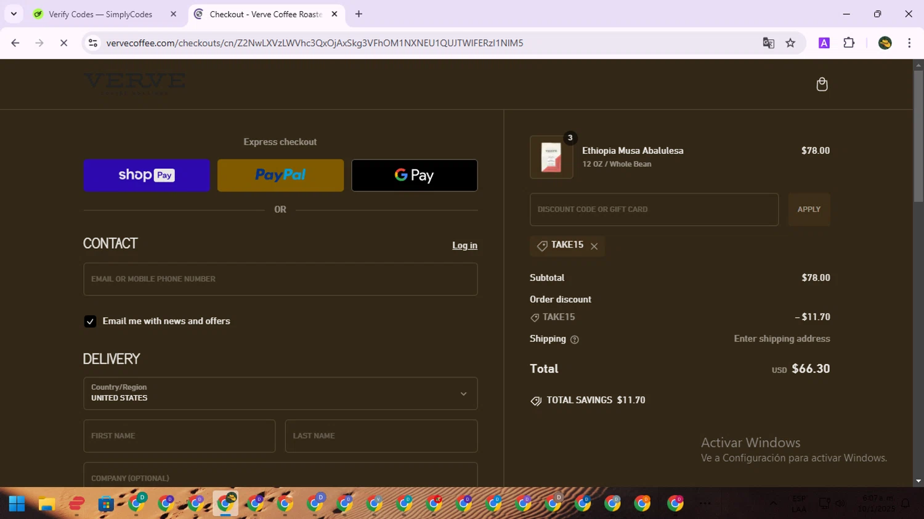Click the Verve logo in header

[134, 84]
